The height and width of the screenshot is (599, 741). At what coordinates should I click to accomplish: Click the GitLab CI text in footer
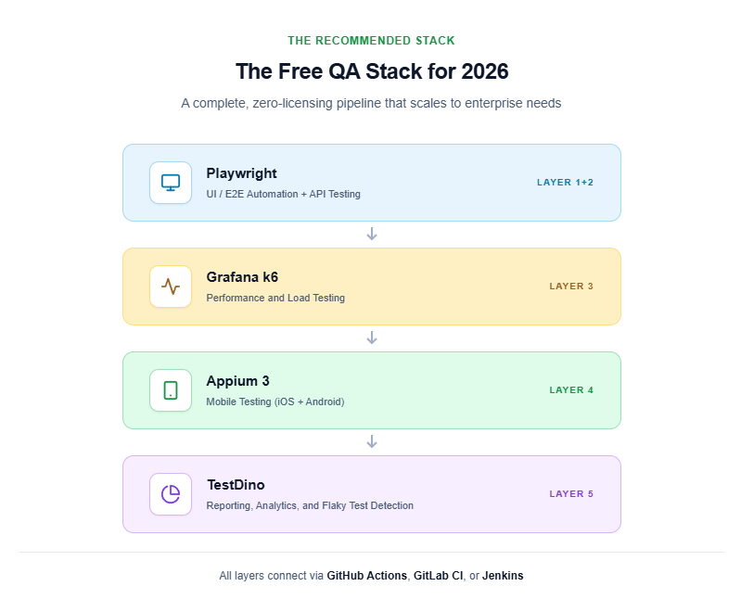[x=438, y=576]
